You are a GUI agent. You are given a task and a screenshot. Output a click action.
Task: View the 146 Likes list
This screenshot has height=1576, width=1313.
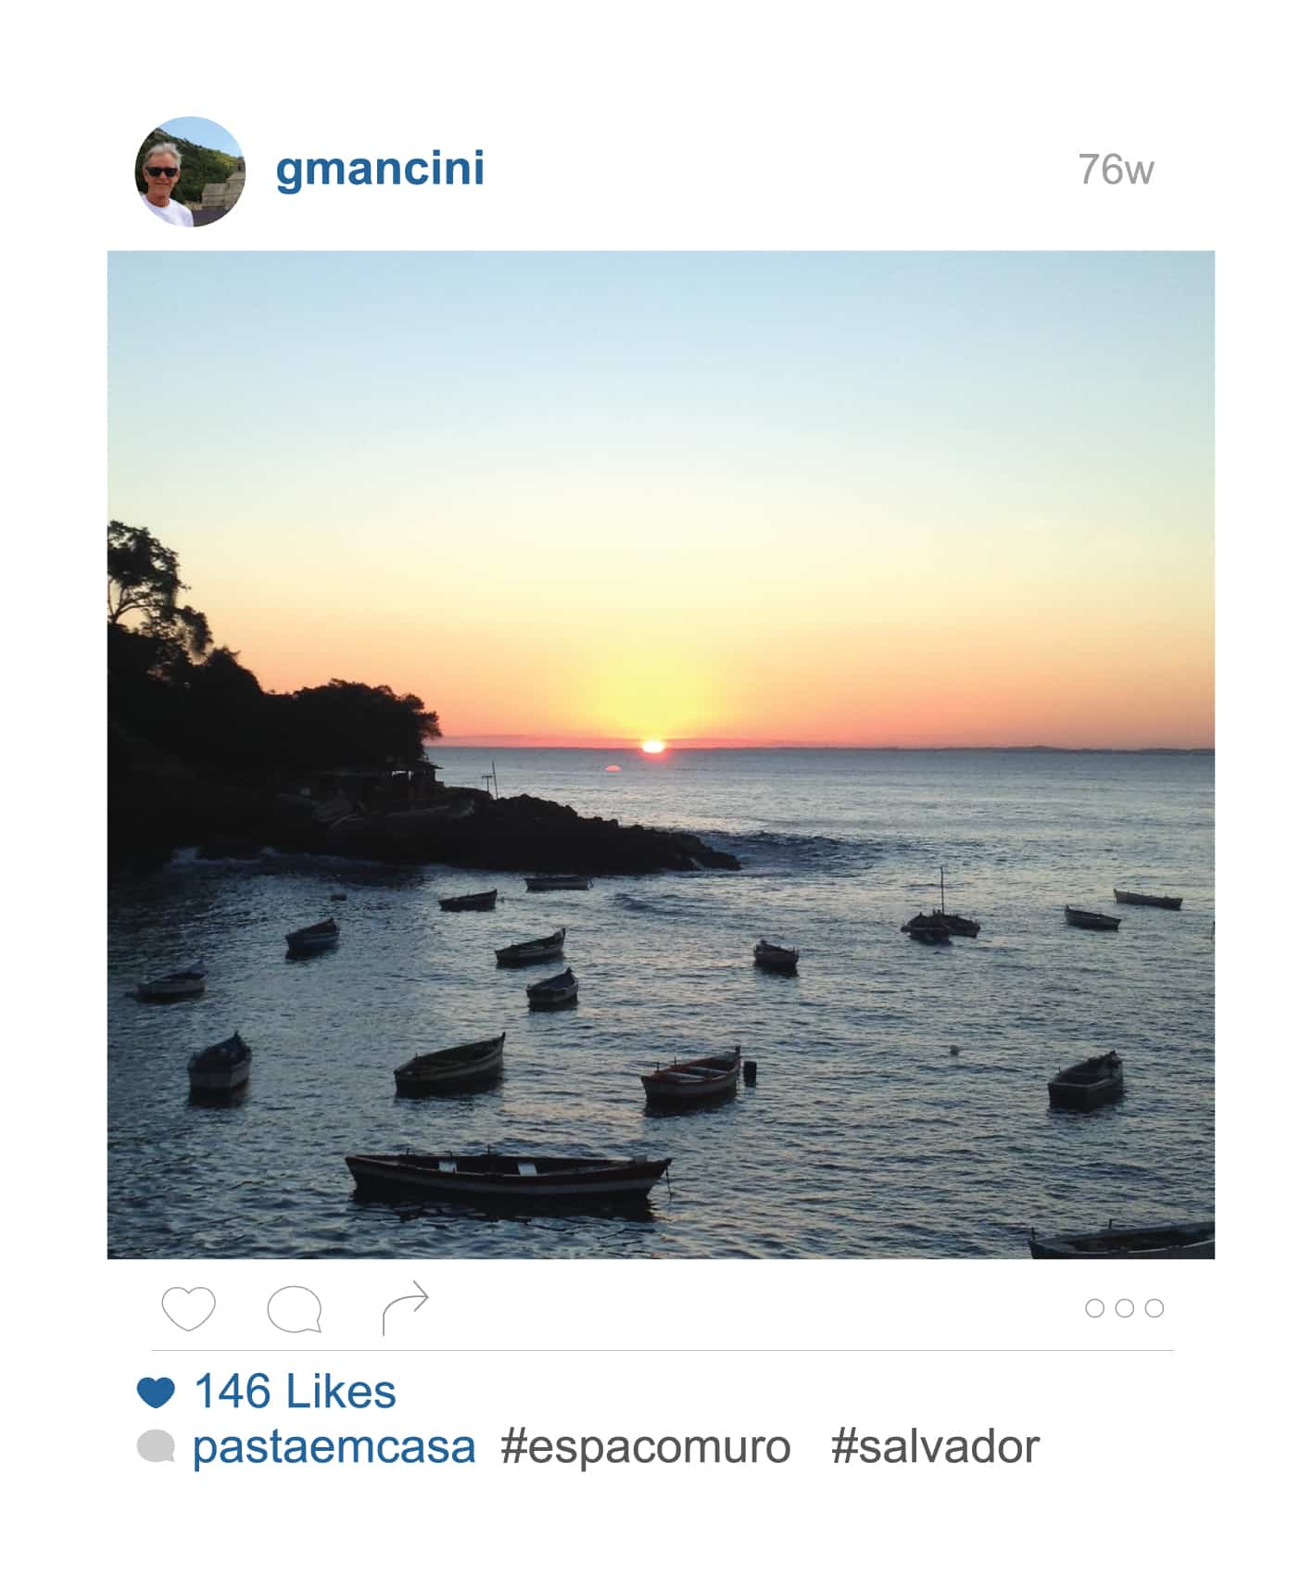[x=295, y=1392]
